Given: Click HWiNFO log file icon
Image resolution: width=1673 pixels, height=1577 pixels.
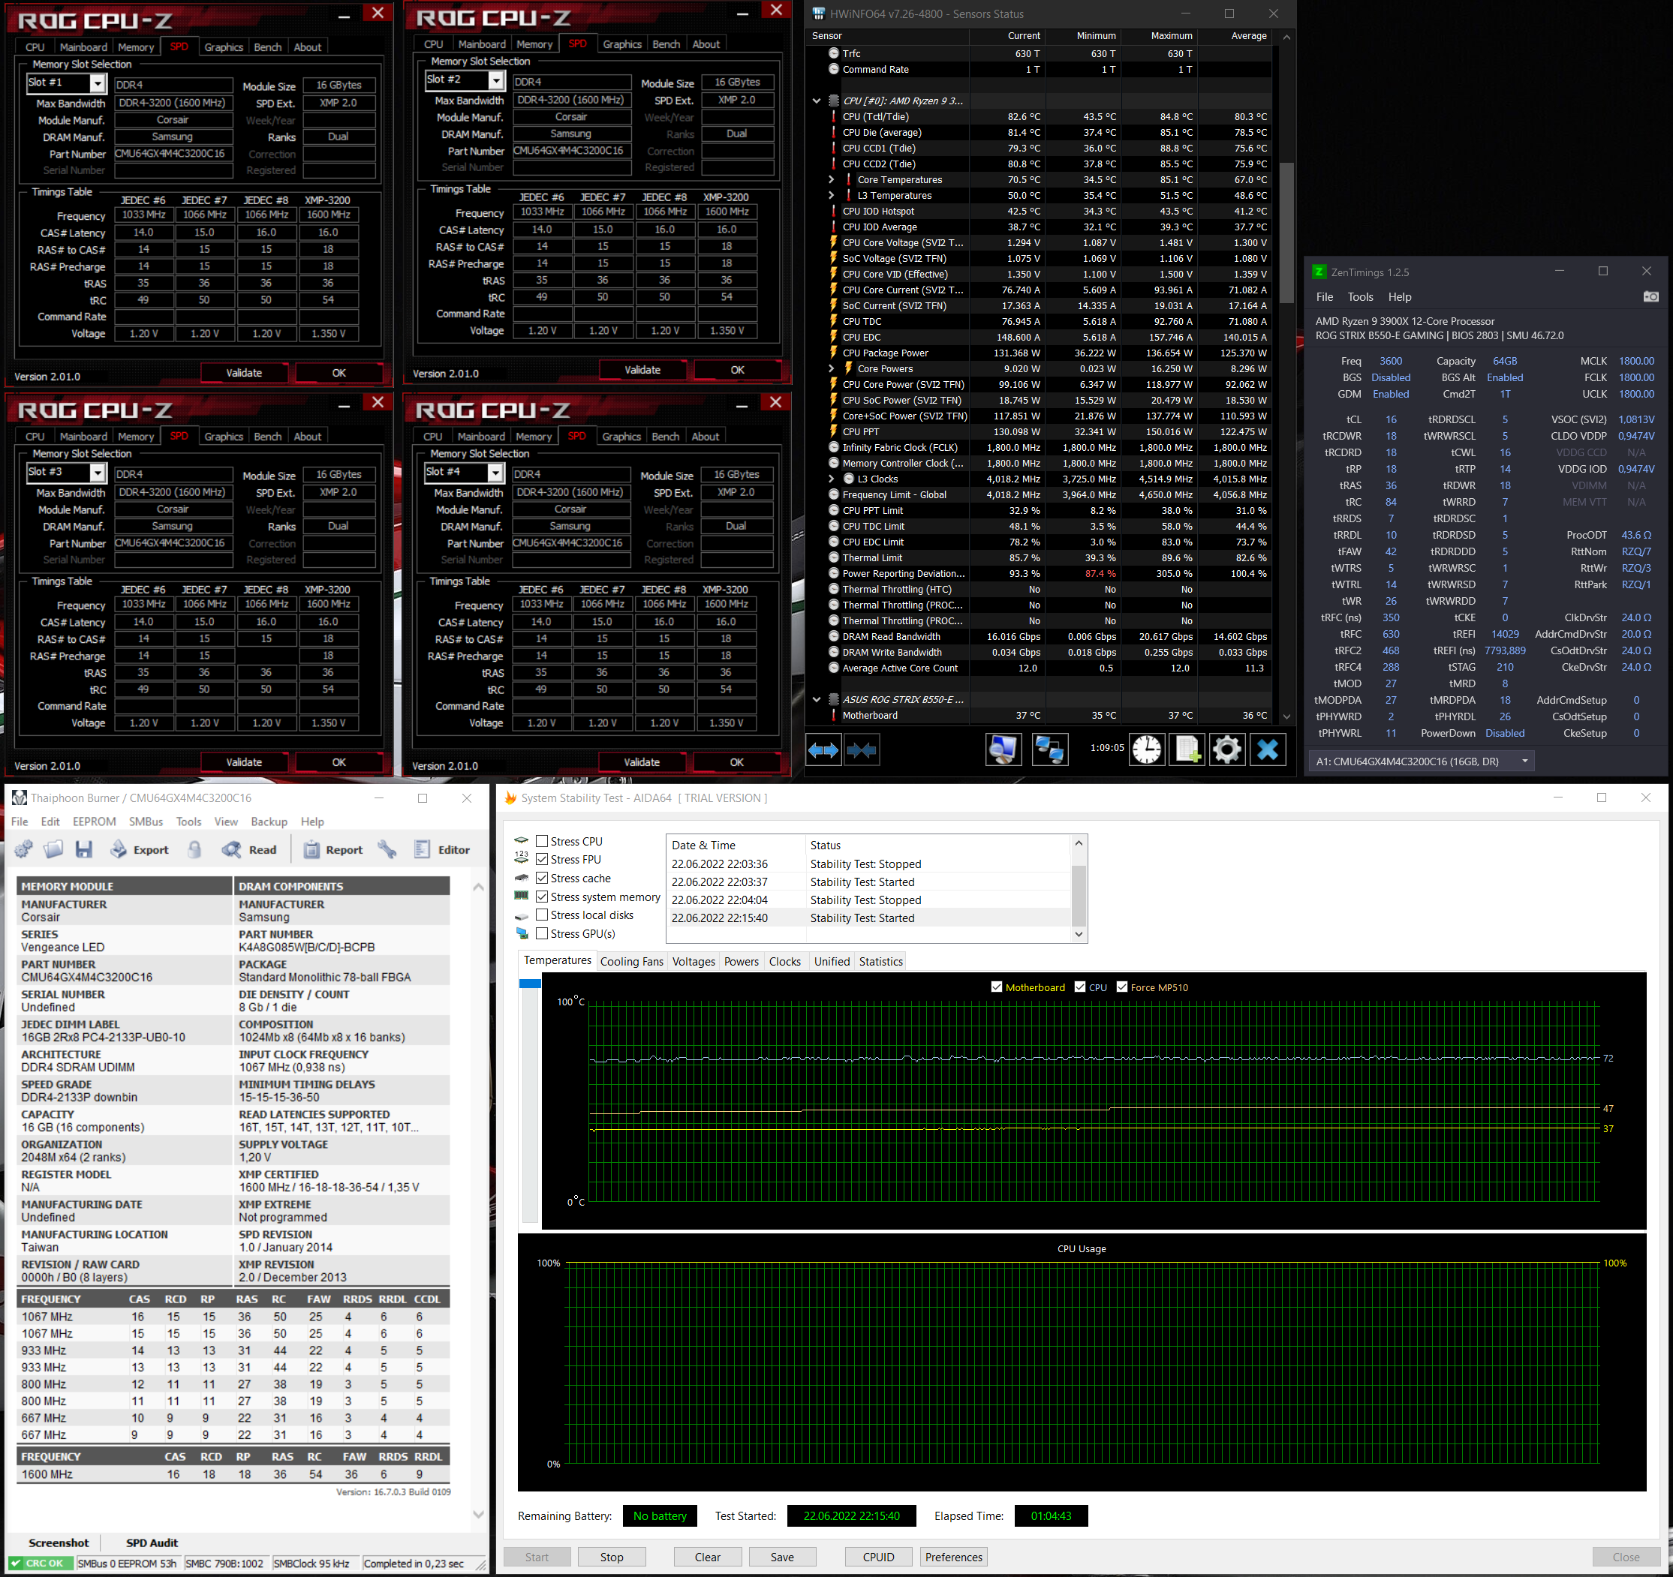Looking at the screenshot, I should tap(1187, 749).
